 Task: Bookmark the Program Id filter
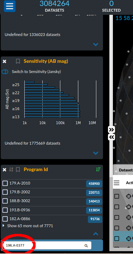coord(18,170)
